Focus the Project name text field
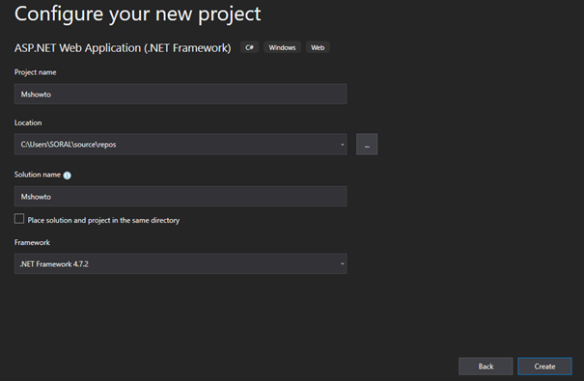The width and height of the screenshot is (584, 381). [x=181, y=94]
